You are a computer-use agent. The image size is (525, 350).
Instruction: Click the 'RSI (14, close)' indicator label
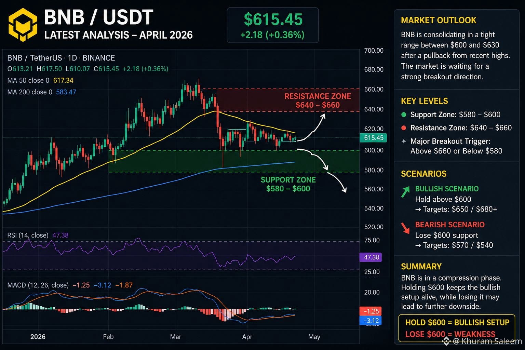click(28, 235)
